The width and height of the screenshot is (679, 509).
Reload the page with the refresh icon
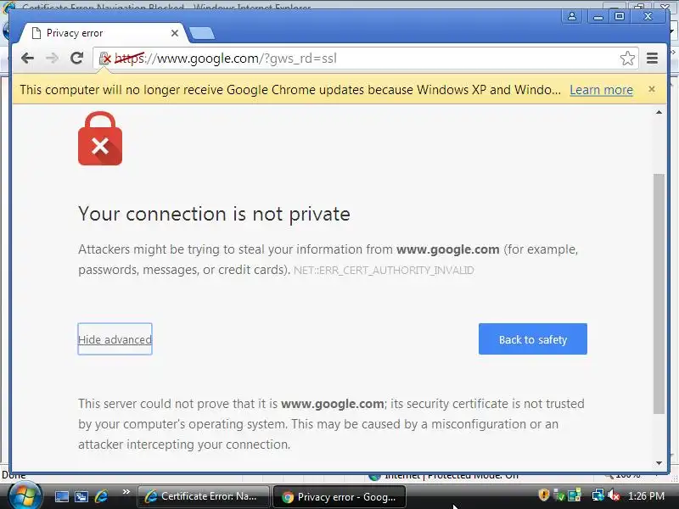[x=77, y=58]
